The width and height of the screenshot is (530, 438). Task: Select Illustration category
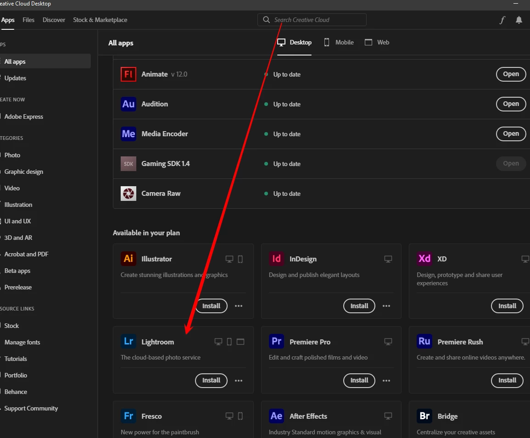click(18, 205)
